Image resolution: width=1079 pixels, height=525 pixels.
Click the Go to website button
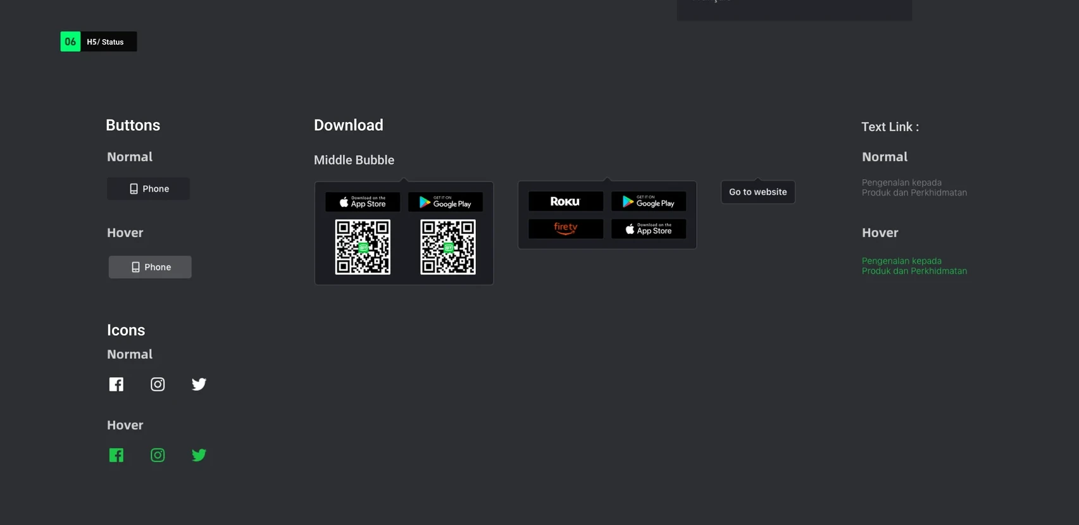click(758, 192)
